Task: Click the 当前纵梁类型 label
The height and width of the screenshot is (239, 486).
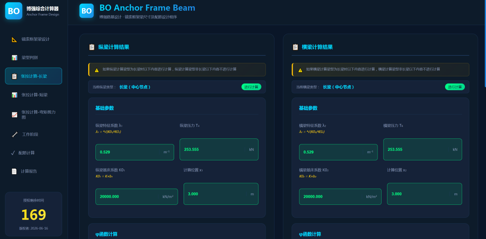Action: coord(104,87)
